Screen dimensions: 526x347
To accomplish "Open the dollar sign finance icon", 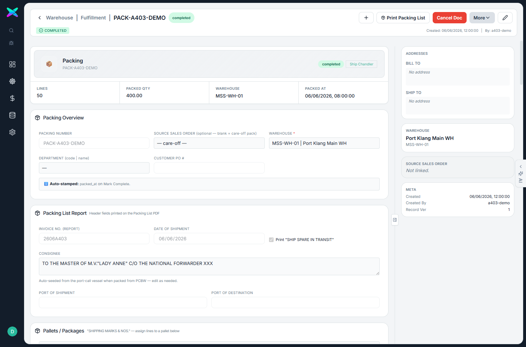I will 12,98.
